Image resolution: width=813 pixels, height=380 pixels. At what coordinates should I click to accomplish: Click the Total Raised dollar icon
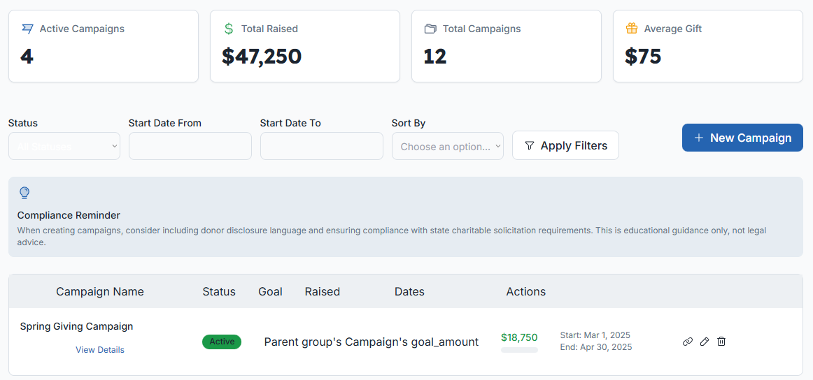pos(229,29)
